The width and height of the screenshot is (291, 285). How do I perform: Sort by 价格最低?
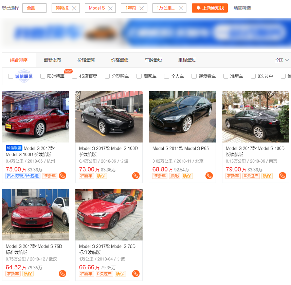pos(120,60)
